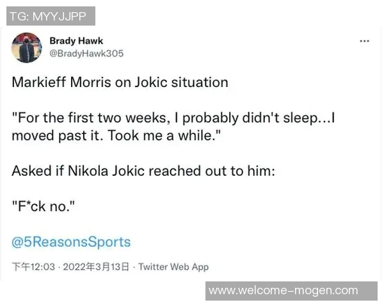Screen dimensions: 384x307
Task: Open the Brady Hawk display name link
Action: point(76,41)
